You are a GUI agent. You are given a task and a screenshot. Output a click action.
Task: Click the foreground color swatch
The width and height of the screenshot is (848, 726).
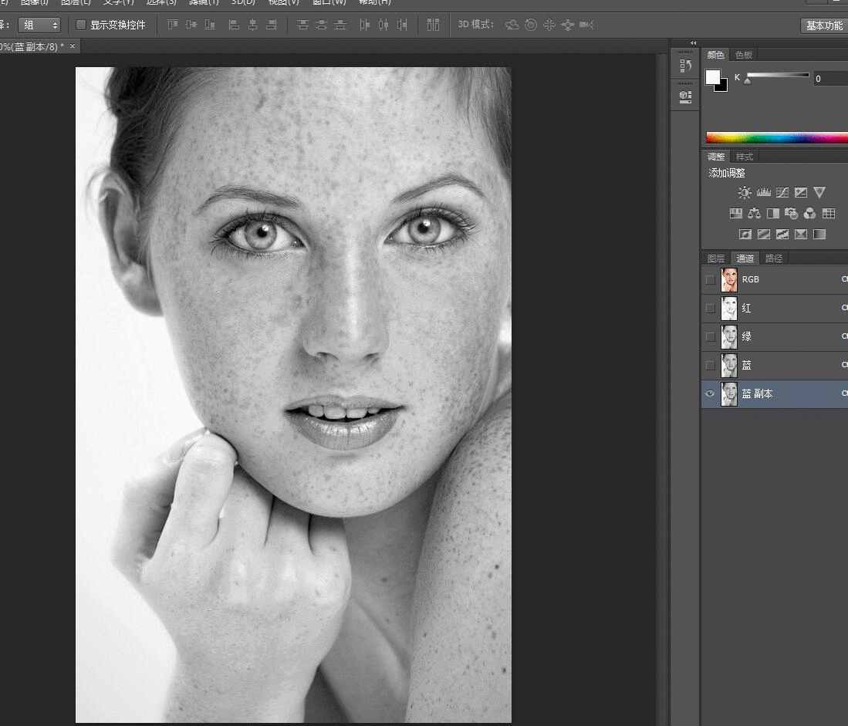pos(712,77)
